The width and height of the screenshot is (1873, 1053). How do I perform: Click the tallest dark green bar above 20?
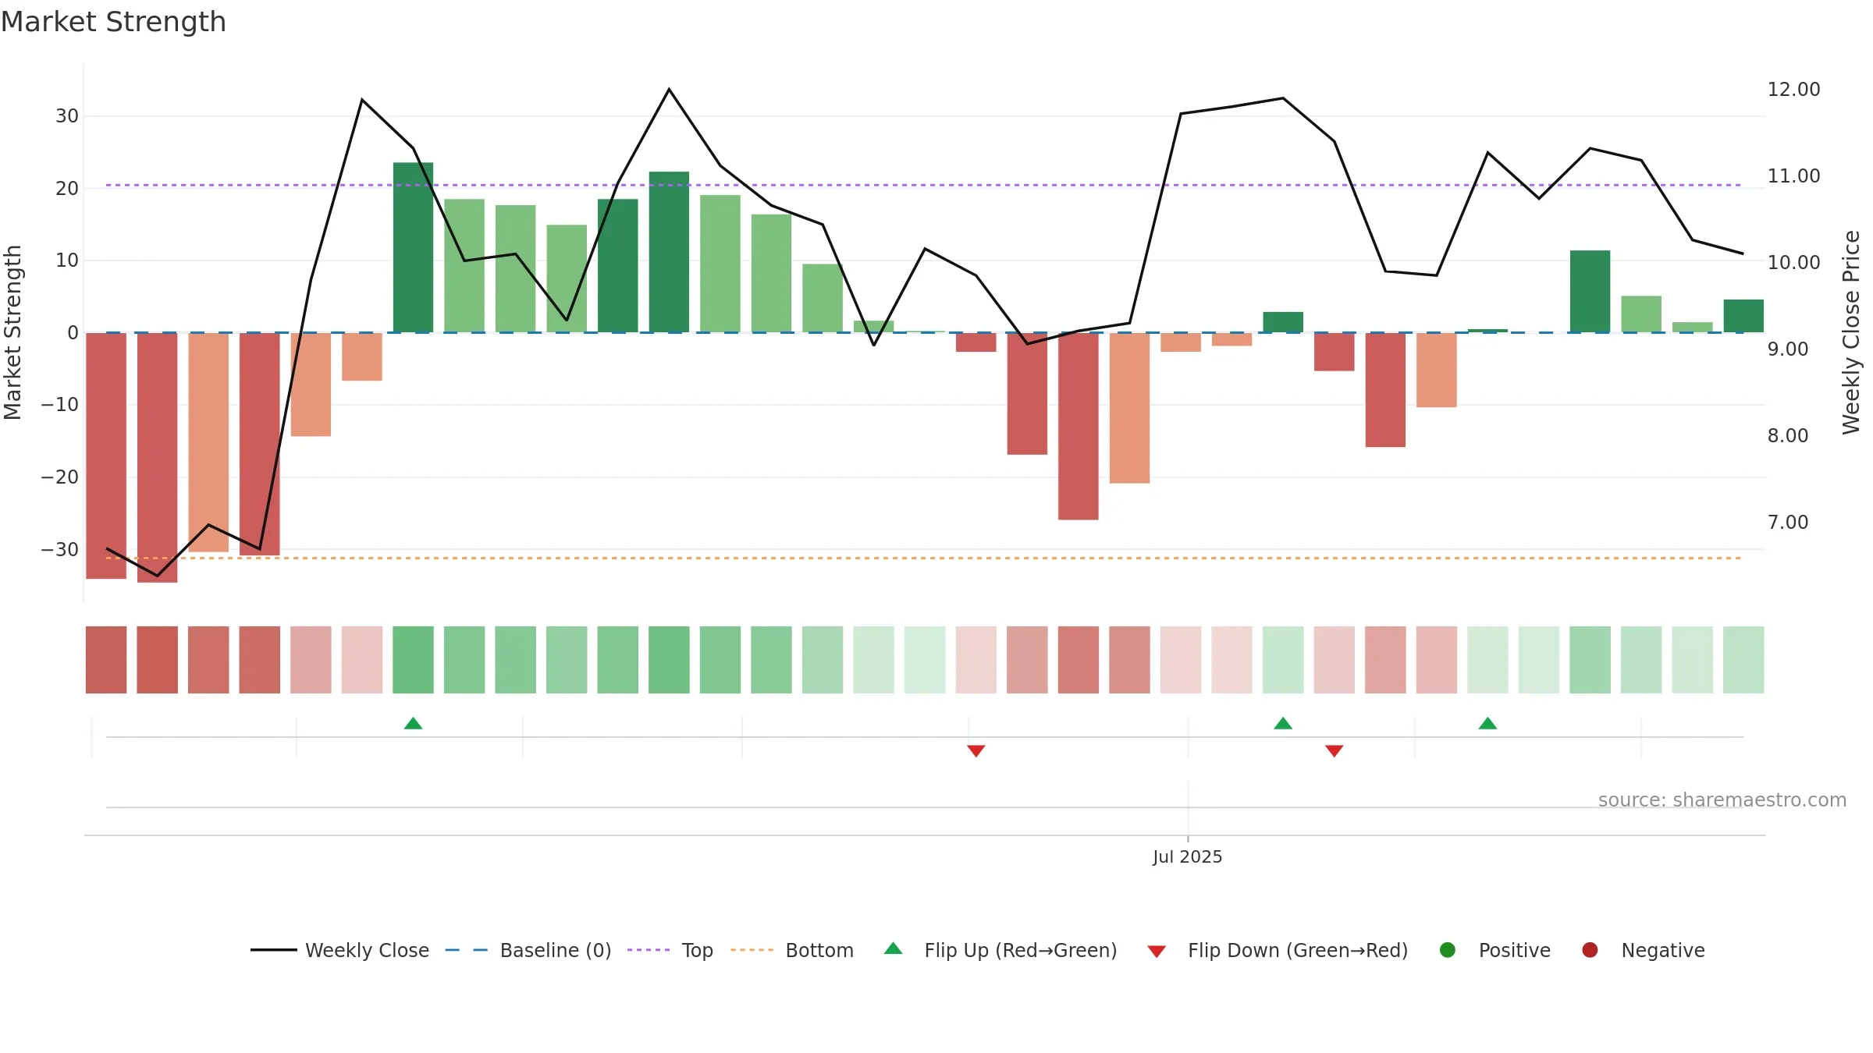(x=413, y=247)
